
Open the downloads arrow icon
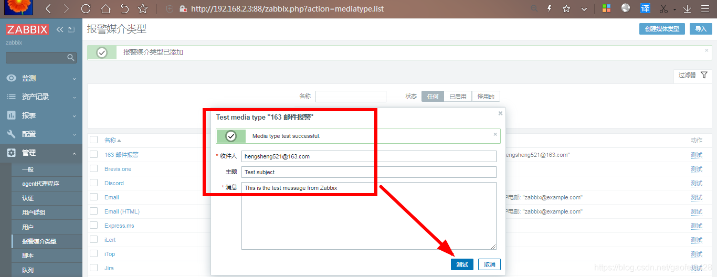pos(688,9)
